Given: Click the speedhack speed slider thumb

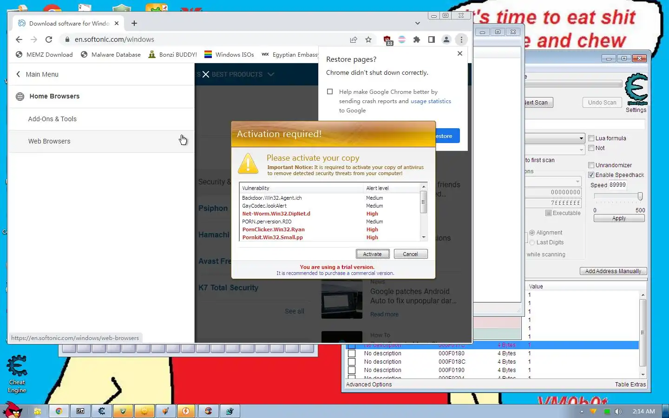Looking at the screenshot, I should 640,196.
